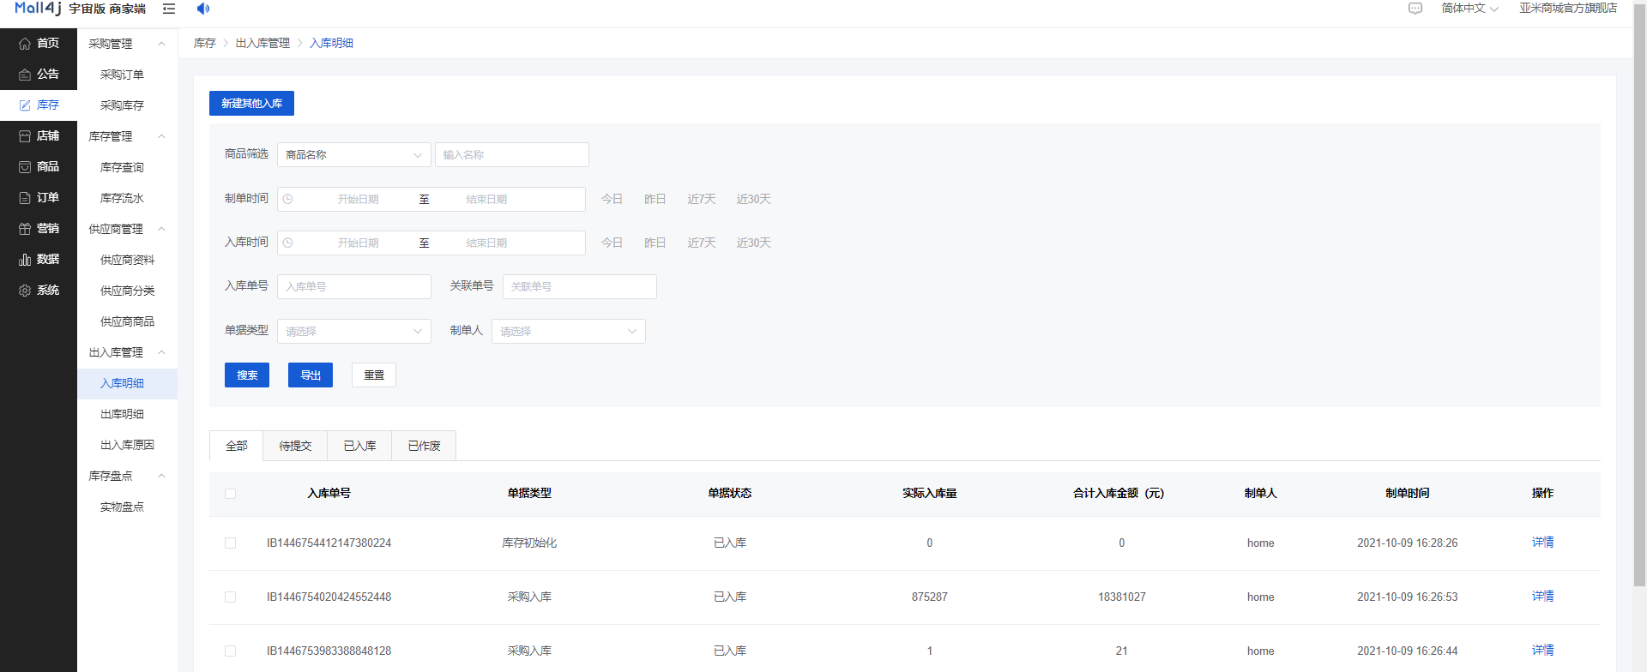Tick the select-all checkbox in table header
Viewport: 1647px width, 672px height.
(230, 494)
